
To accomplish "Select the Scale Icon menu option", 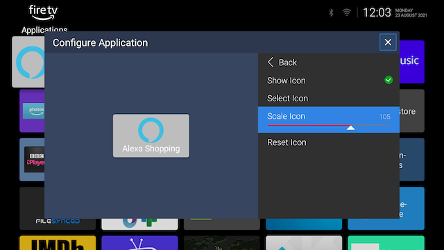I will (x=328, y=119).
